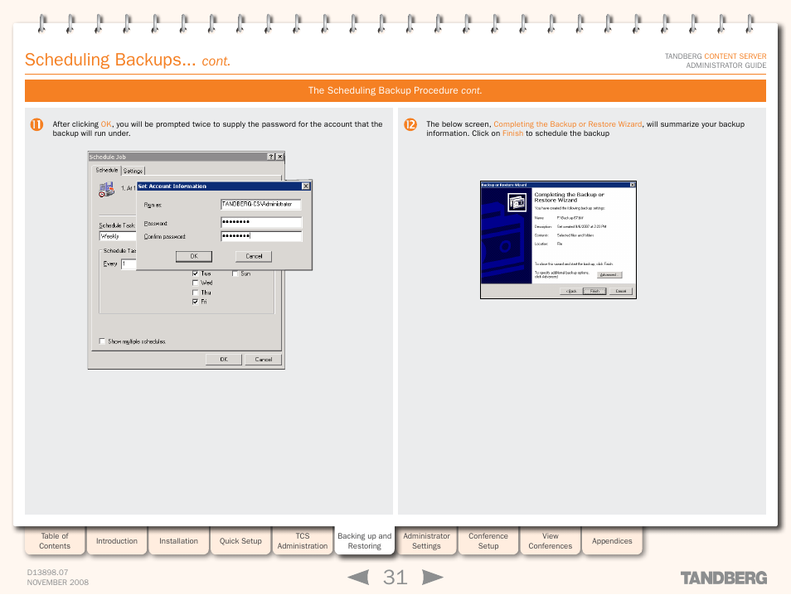Click Advanced button in the wizard
Screen dimensions: 791x595
tap(609, 275)
